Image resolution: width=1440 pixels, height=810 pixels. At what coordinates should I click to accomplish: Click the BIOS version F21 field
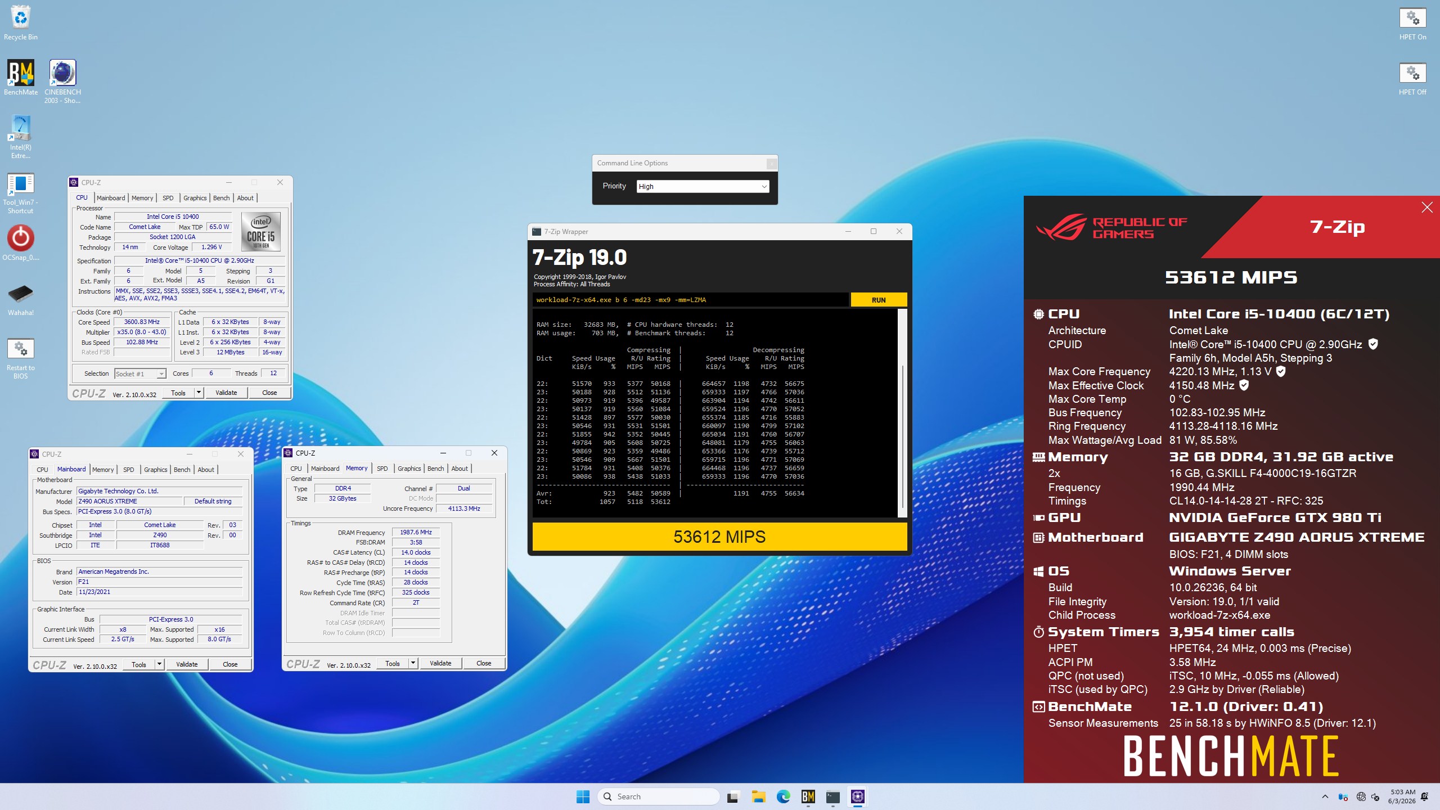pyautogui.click(x=159, y=582)
